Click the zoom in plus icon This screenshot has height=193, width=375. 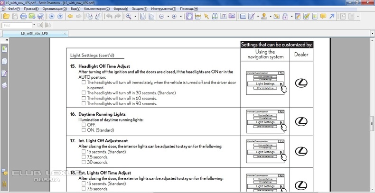click(174, 16)
